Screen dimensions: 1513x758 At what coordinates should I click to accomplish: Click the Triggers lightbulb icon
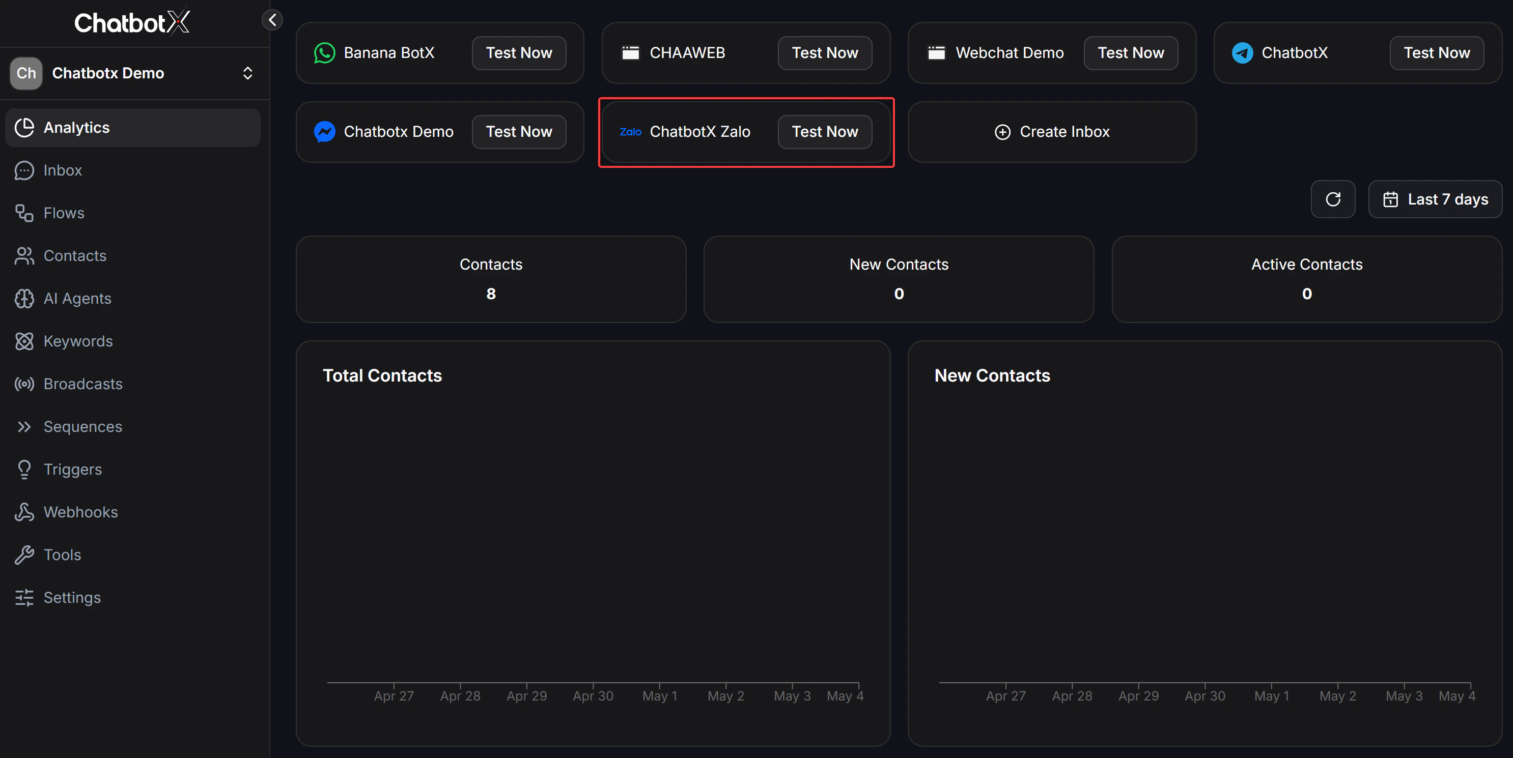[x=24, y=470]
